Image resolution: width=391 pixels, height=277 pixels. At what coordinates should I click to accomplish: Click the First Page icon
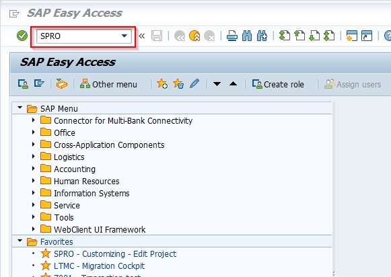point(285,36)
